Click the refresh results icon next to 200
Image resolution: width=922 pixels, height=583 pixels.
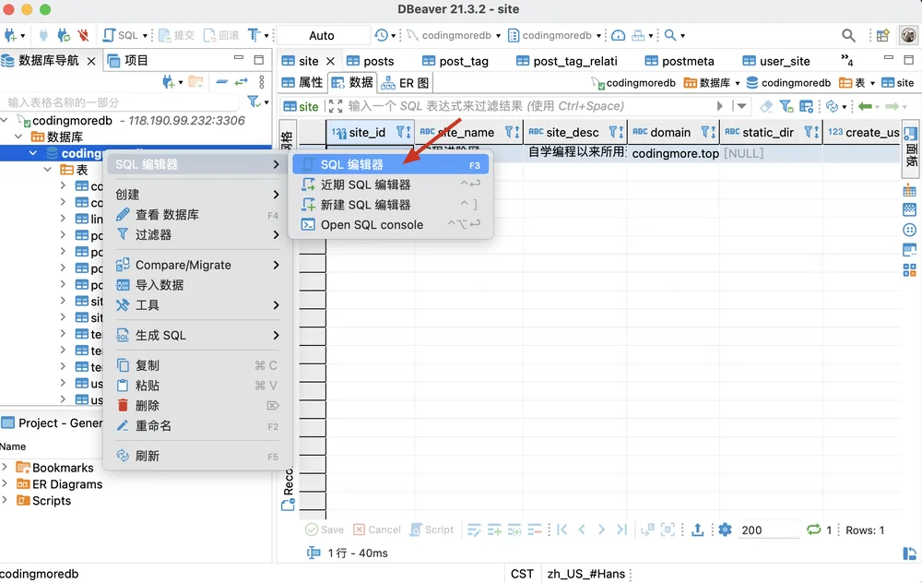point(814,529)
